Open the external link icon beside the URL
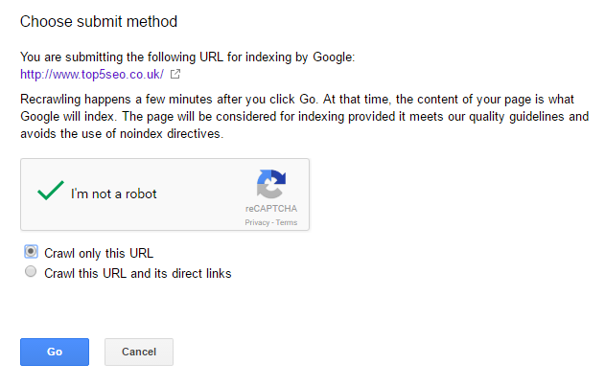The height and width of the screenshot is (387, 605). pos(175,74)
